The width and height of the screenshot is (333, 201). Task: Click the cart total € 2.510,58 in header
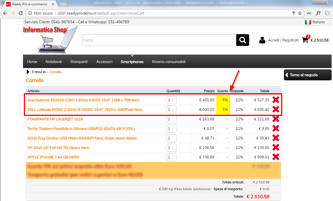(320, 40)
